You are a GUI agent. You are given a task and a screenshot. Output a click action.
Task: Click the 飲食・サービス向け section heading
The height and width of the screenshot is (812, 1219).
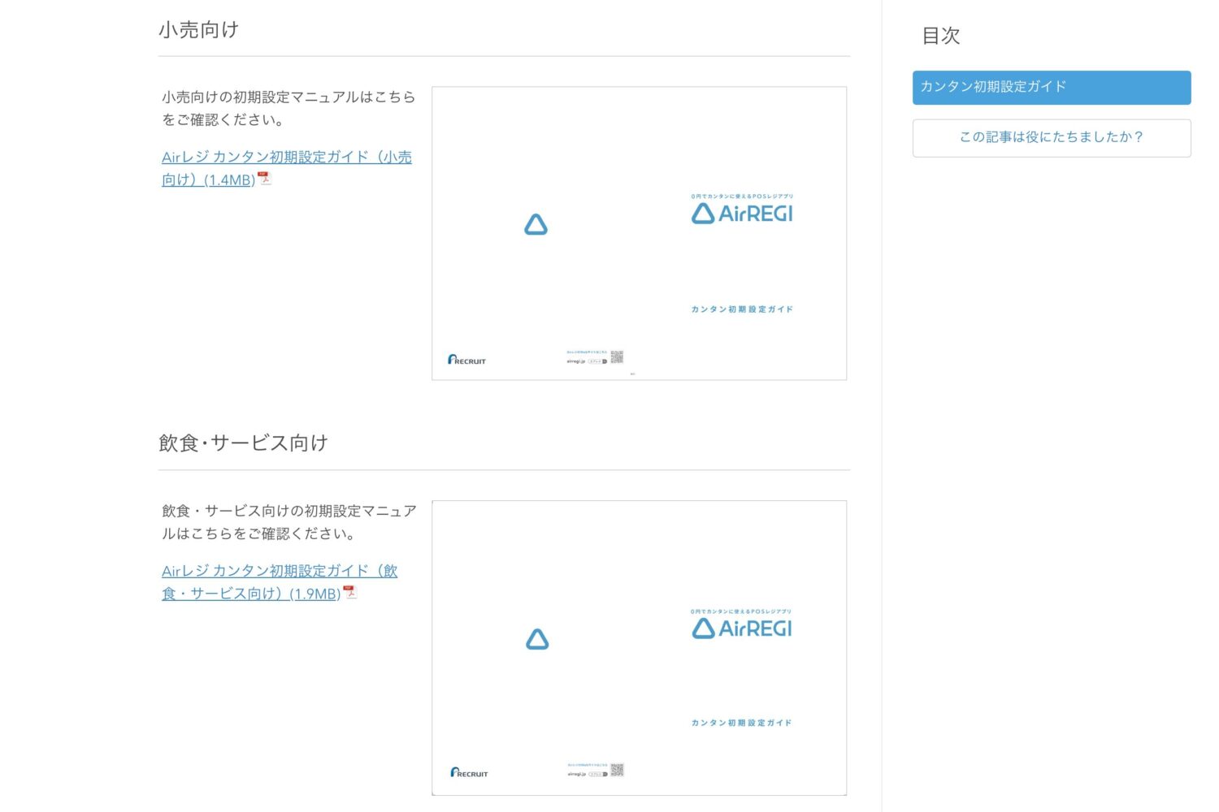click(243, 443)
